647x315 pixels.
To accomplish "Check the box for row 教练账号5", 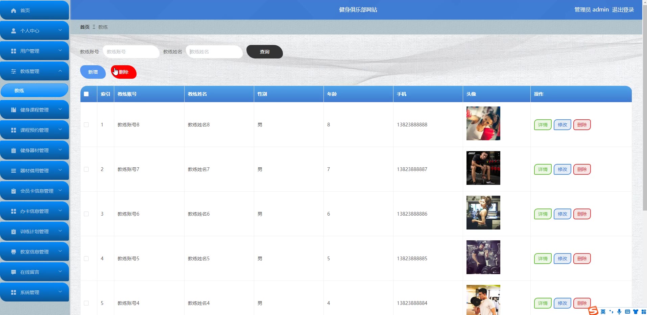I will 86,259.
